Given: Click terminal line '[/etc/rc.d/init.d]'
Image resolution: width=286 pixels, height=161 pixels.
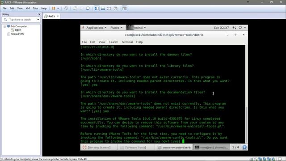Looking at the screenshot, I should [x=97, y=47].
